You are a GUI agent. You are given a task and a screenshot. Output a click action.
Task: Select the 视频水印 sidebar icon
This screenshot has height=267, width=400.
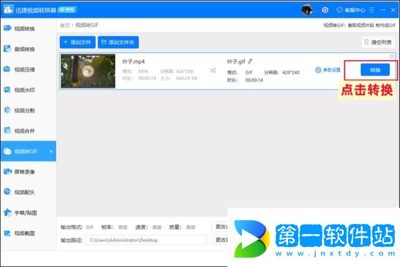[7, 90]
